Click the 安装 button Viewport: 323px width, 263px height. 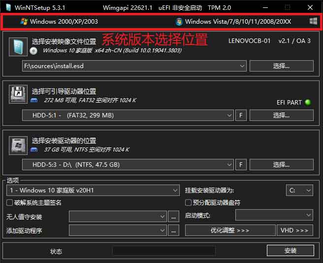291,251
